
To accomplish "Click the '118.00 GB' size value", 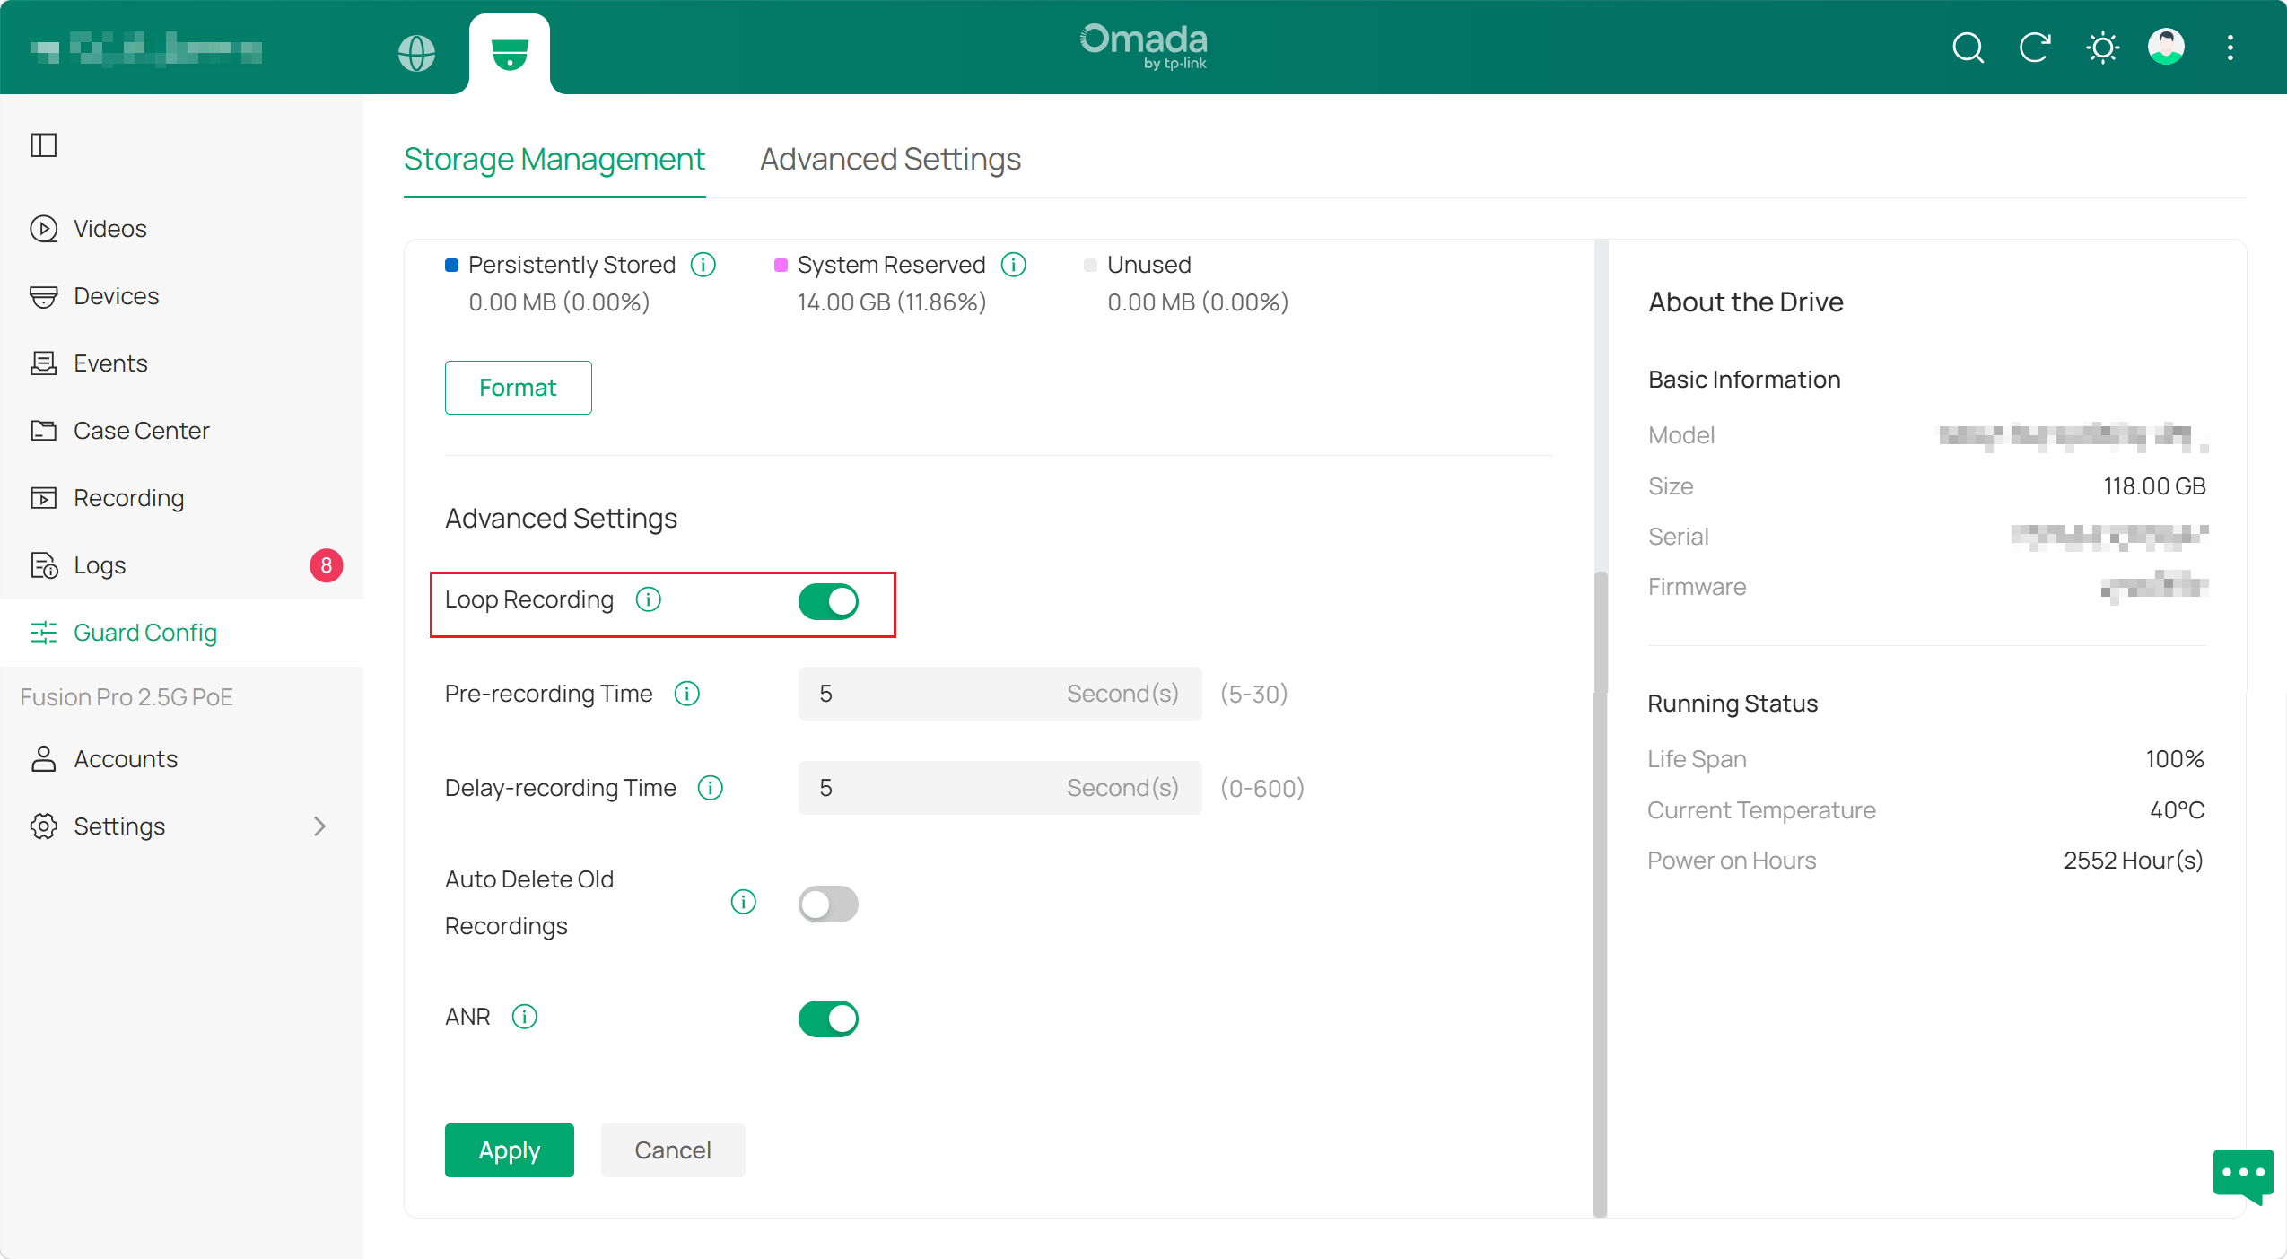I will coord(2154,486).
